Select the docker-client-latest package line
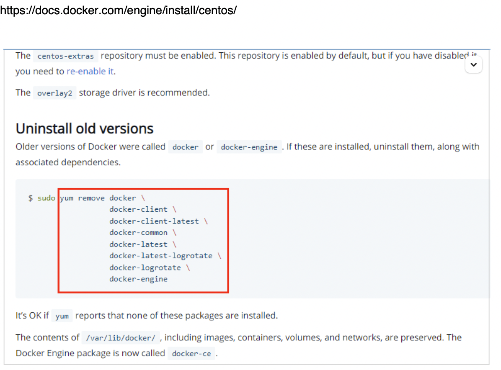This screenshot has height=370, width=501. (x=154, y=221)
